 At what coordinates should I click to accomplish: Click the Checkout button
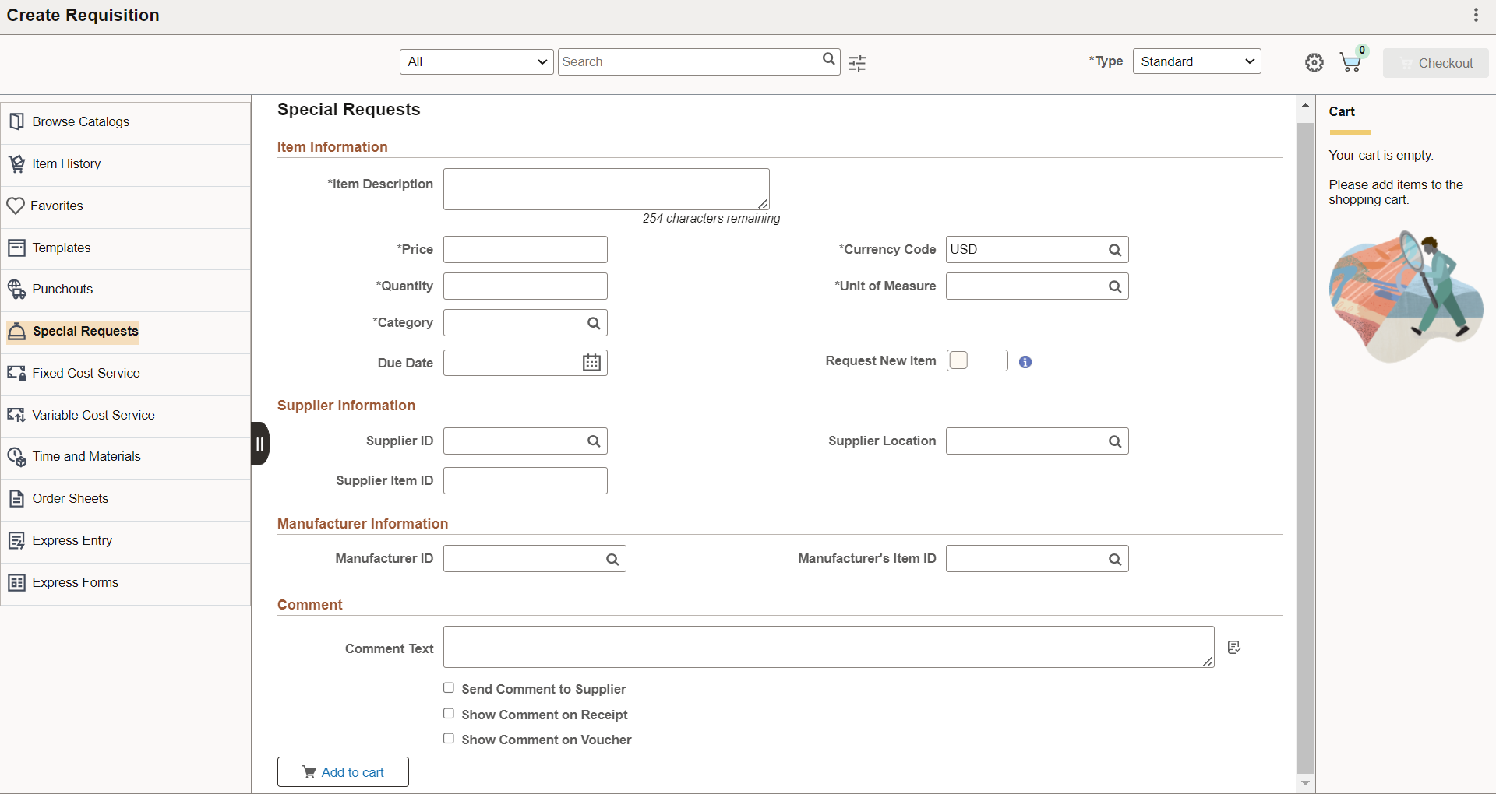pos(1436,63)
